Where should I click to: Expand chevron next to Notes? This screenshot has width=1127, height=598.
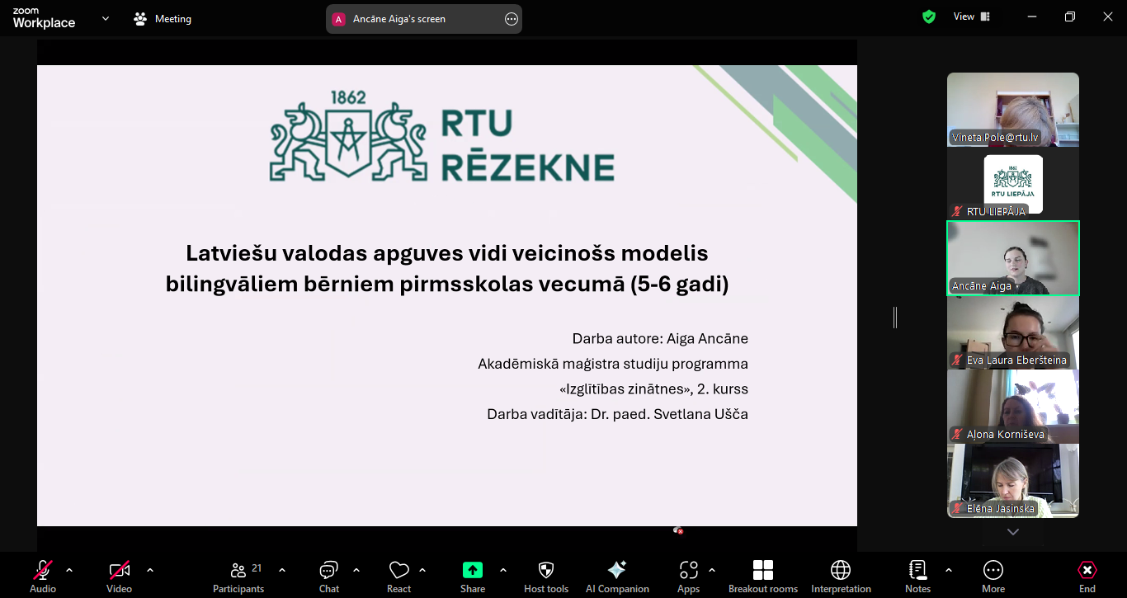pyautogui.click(x=949, y=570)
